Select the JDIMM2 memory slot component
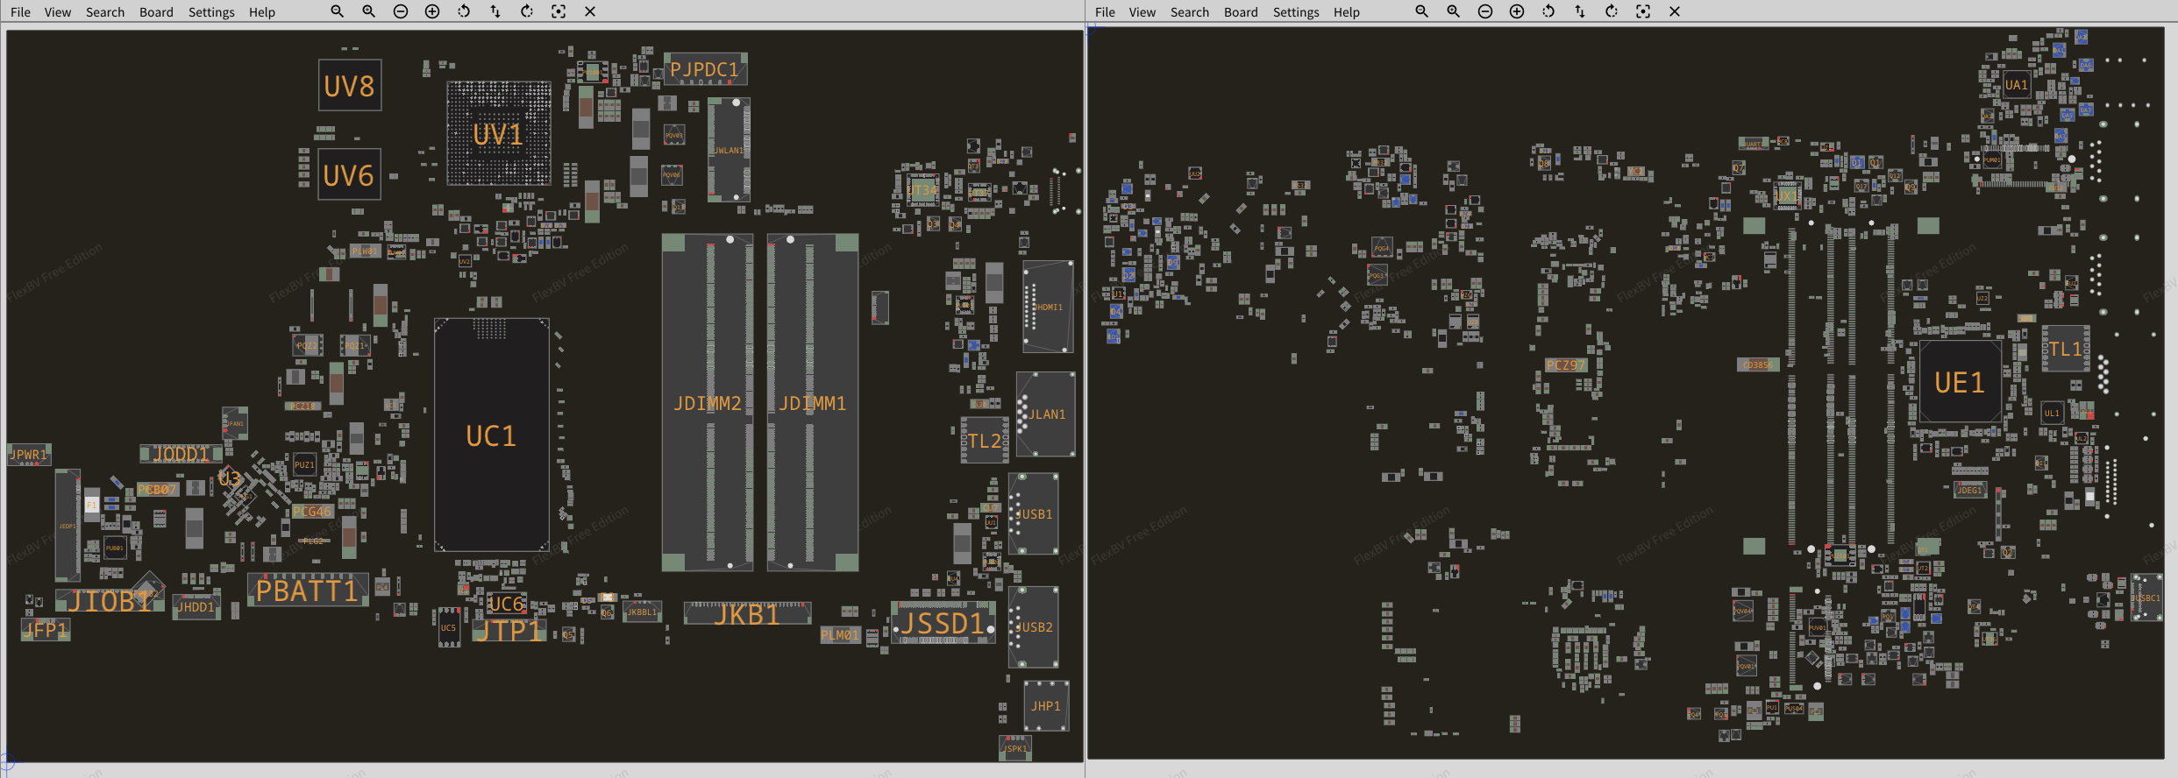The image size is (2178, 778). [707, 403]
